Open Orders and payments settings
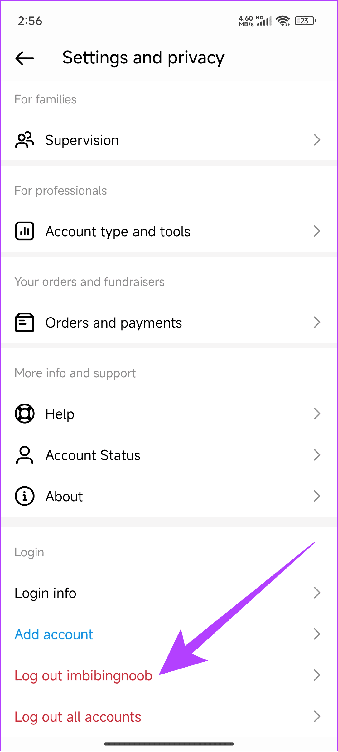 [x=113, y=323]
